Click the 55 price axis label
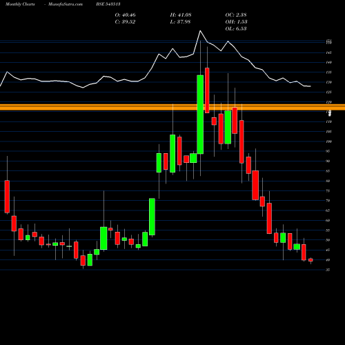The width and height of the screenshot is (345, 345). coord(328,230)
